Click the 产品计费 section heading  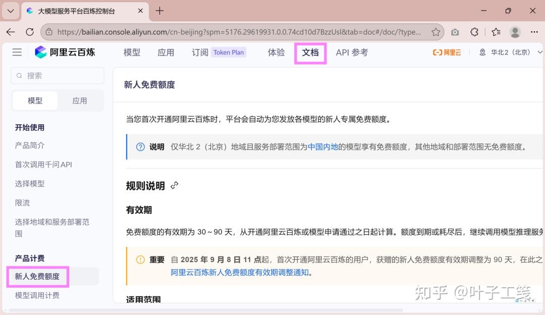[30, 258]
